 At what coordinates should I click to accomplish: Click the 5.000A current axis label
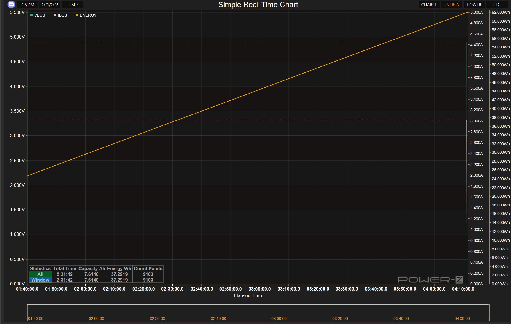coord(476,12)
